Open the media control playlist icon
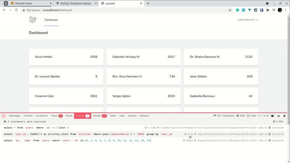290x163 pixels. point(274,10)
